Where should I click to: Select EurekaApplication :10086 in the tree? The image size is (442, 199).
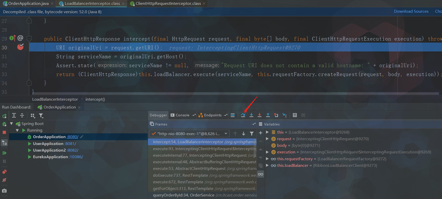click(x=58, y=157)
